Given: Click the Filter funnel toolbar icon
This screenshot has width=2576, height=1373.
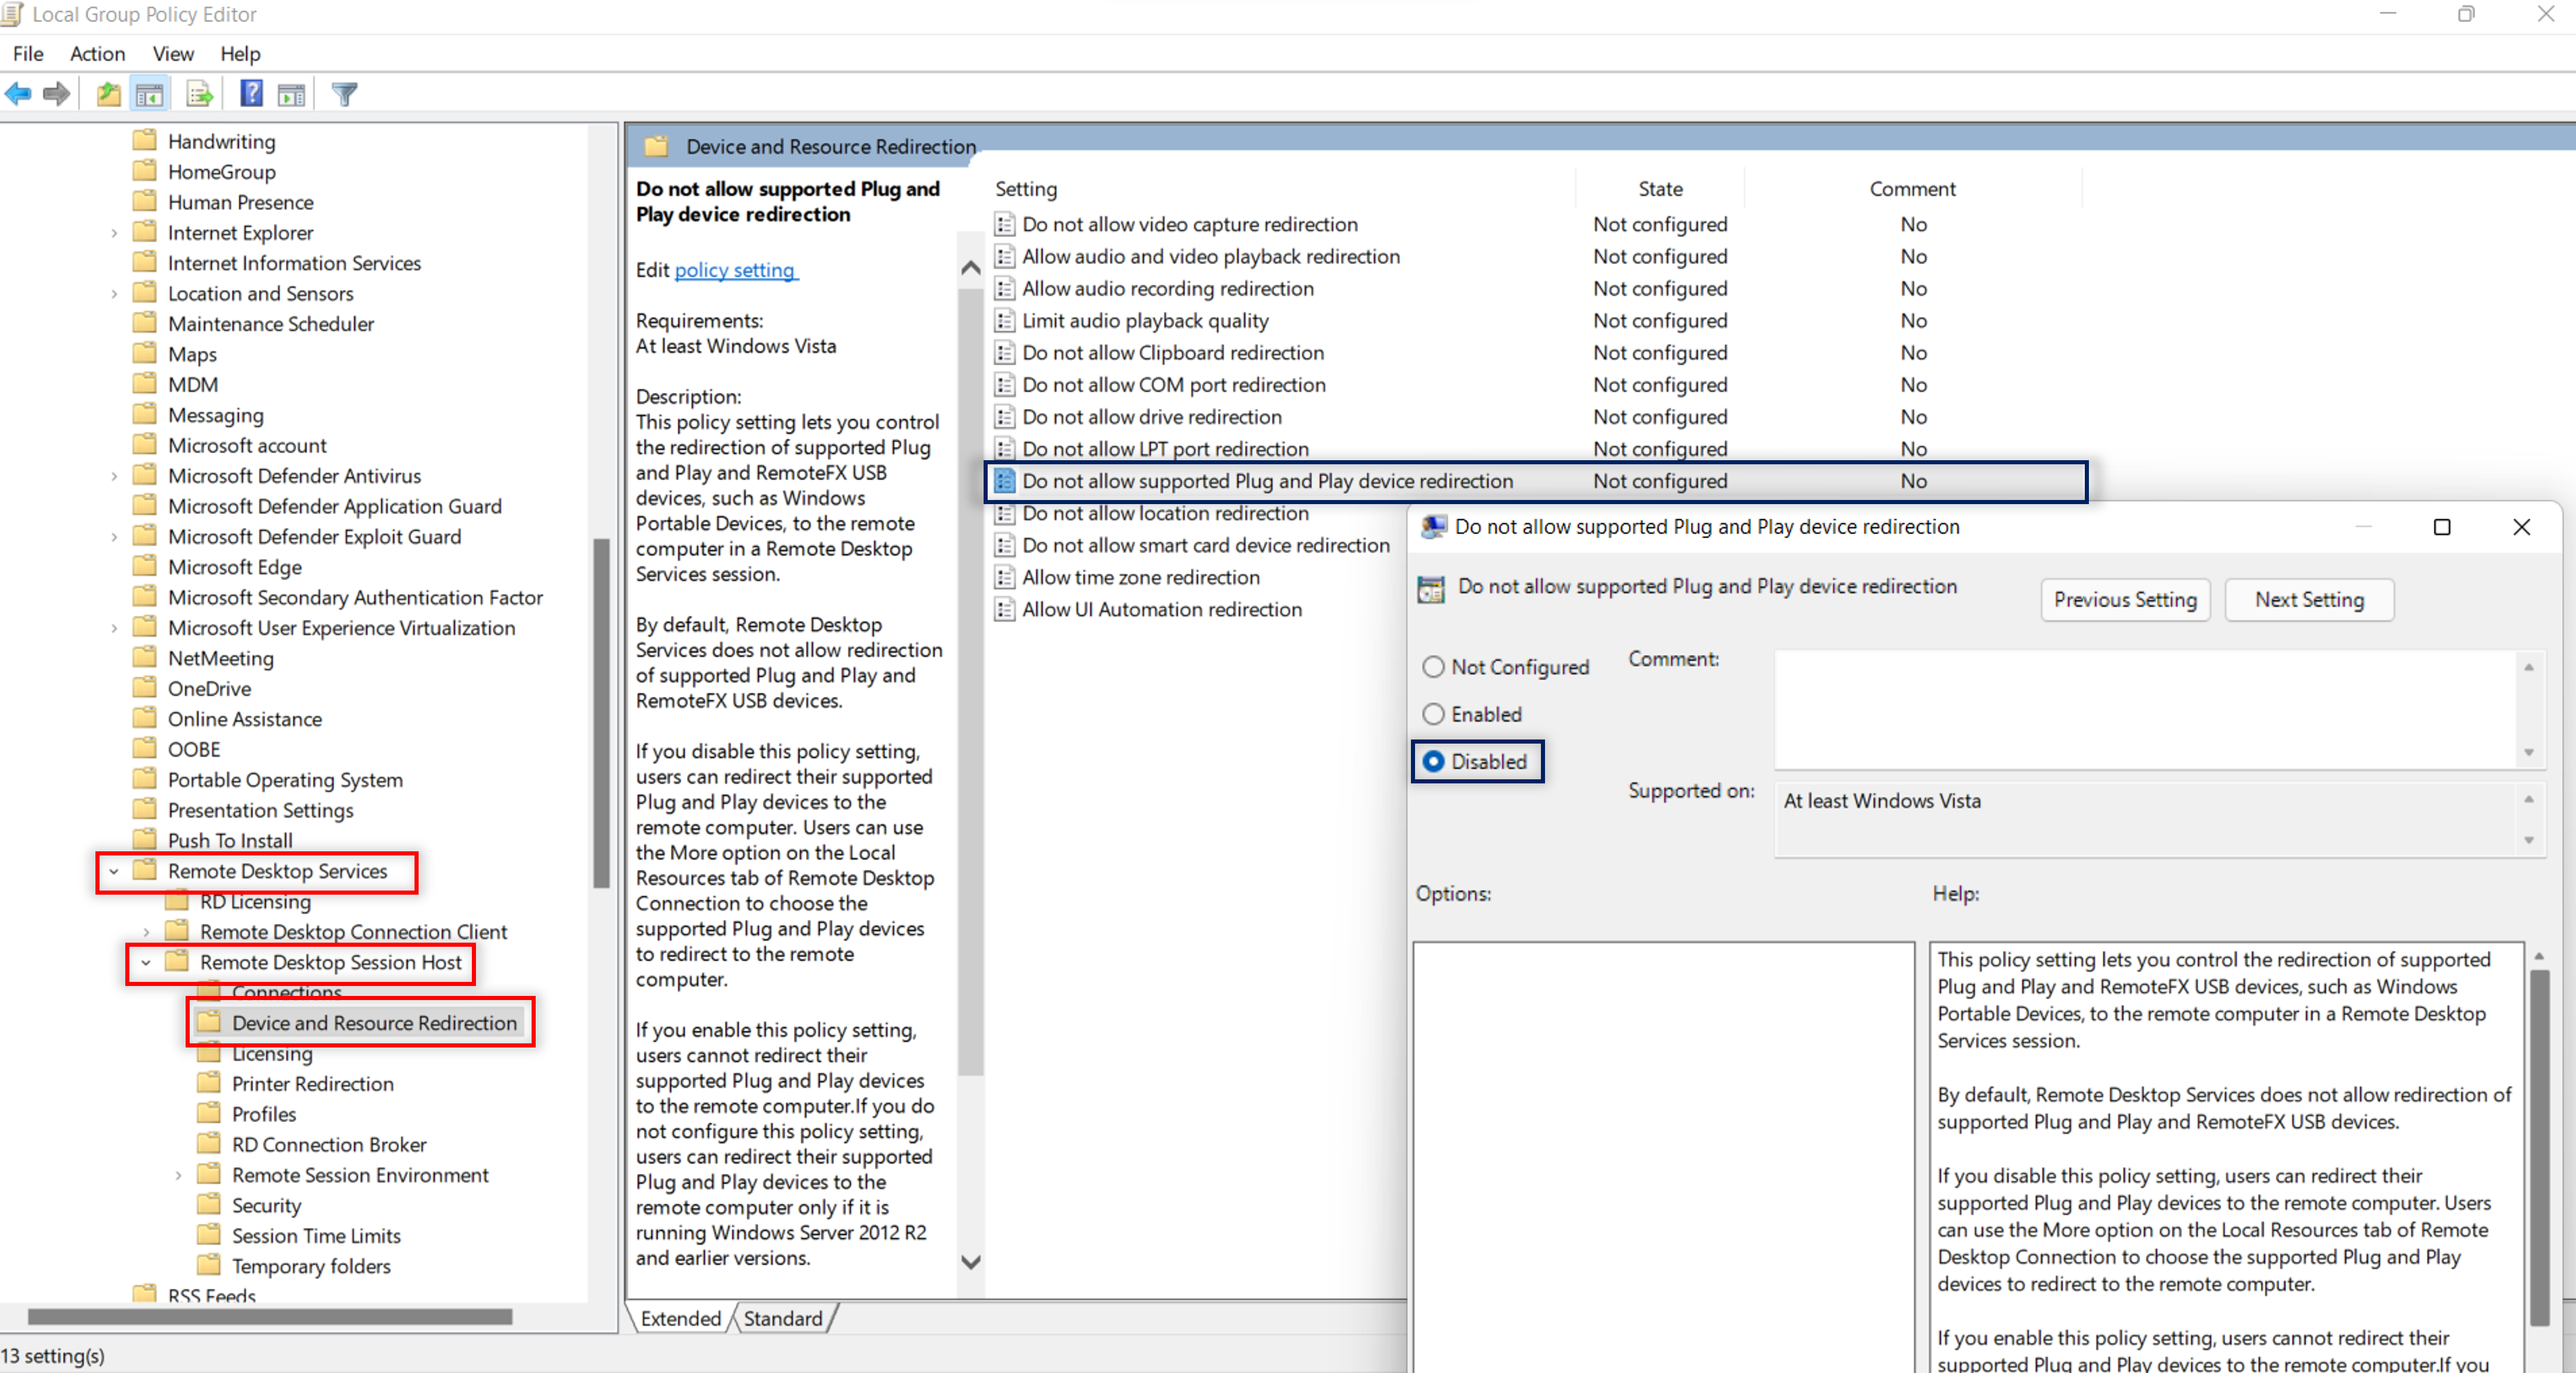Looking at the screenshot, I should tap(344, 94).
